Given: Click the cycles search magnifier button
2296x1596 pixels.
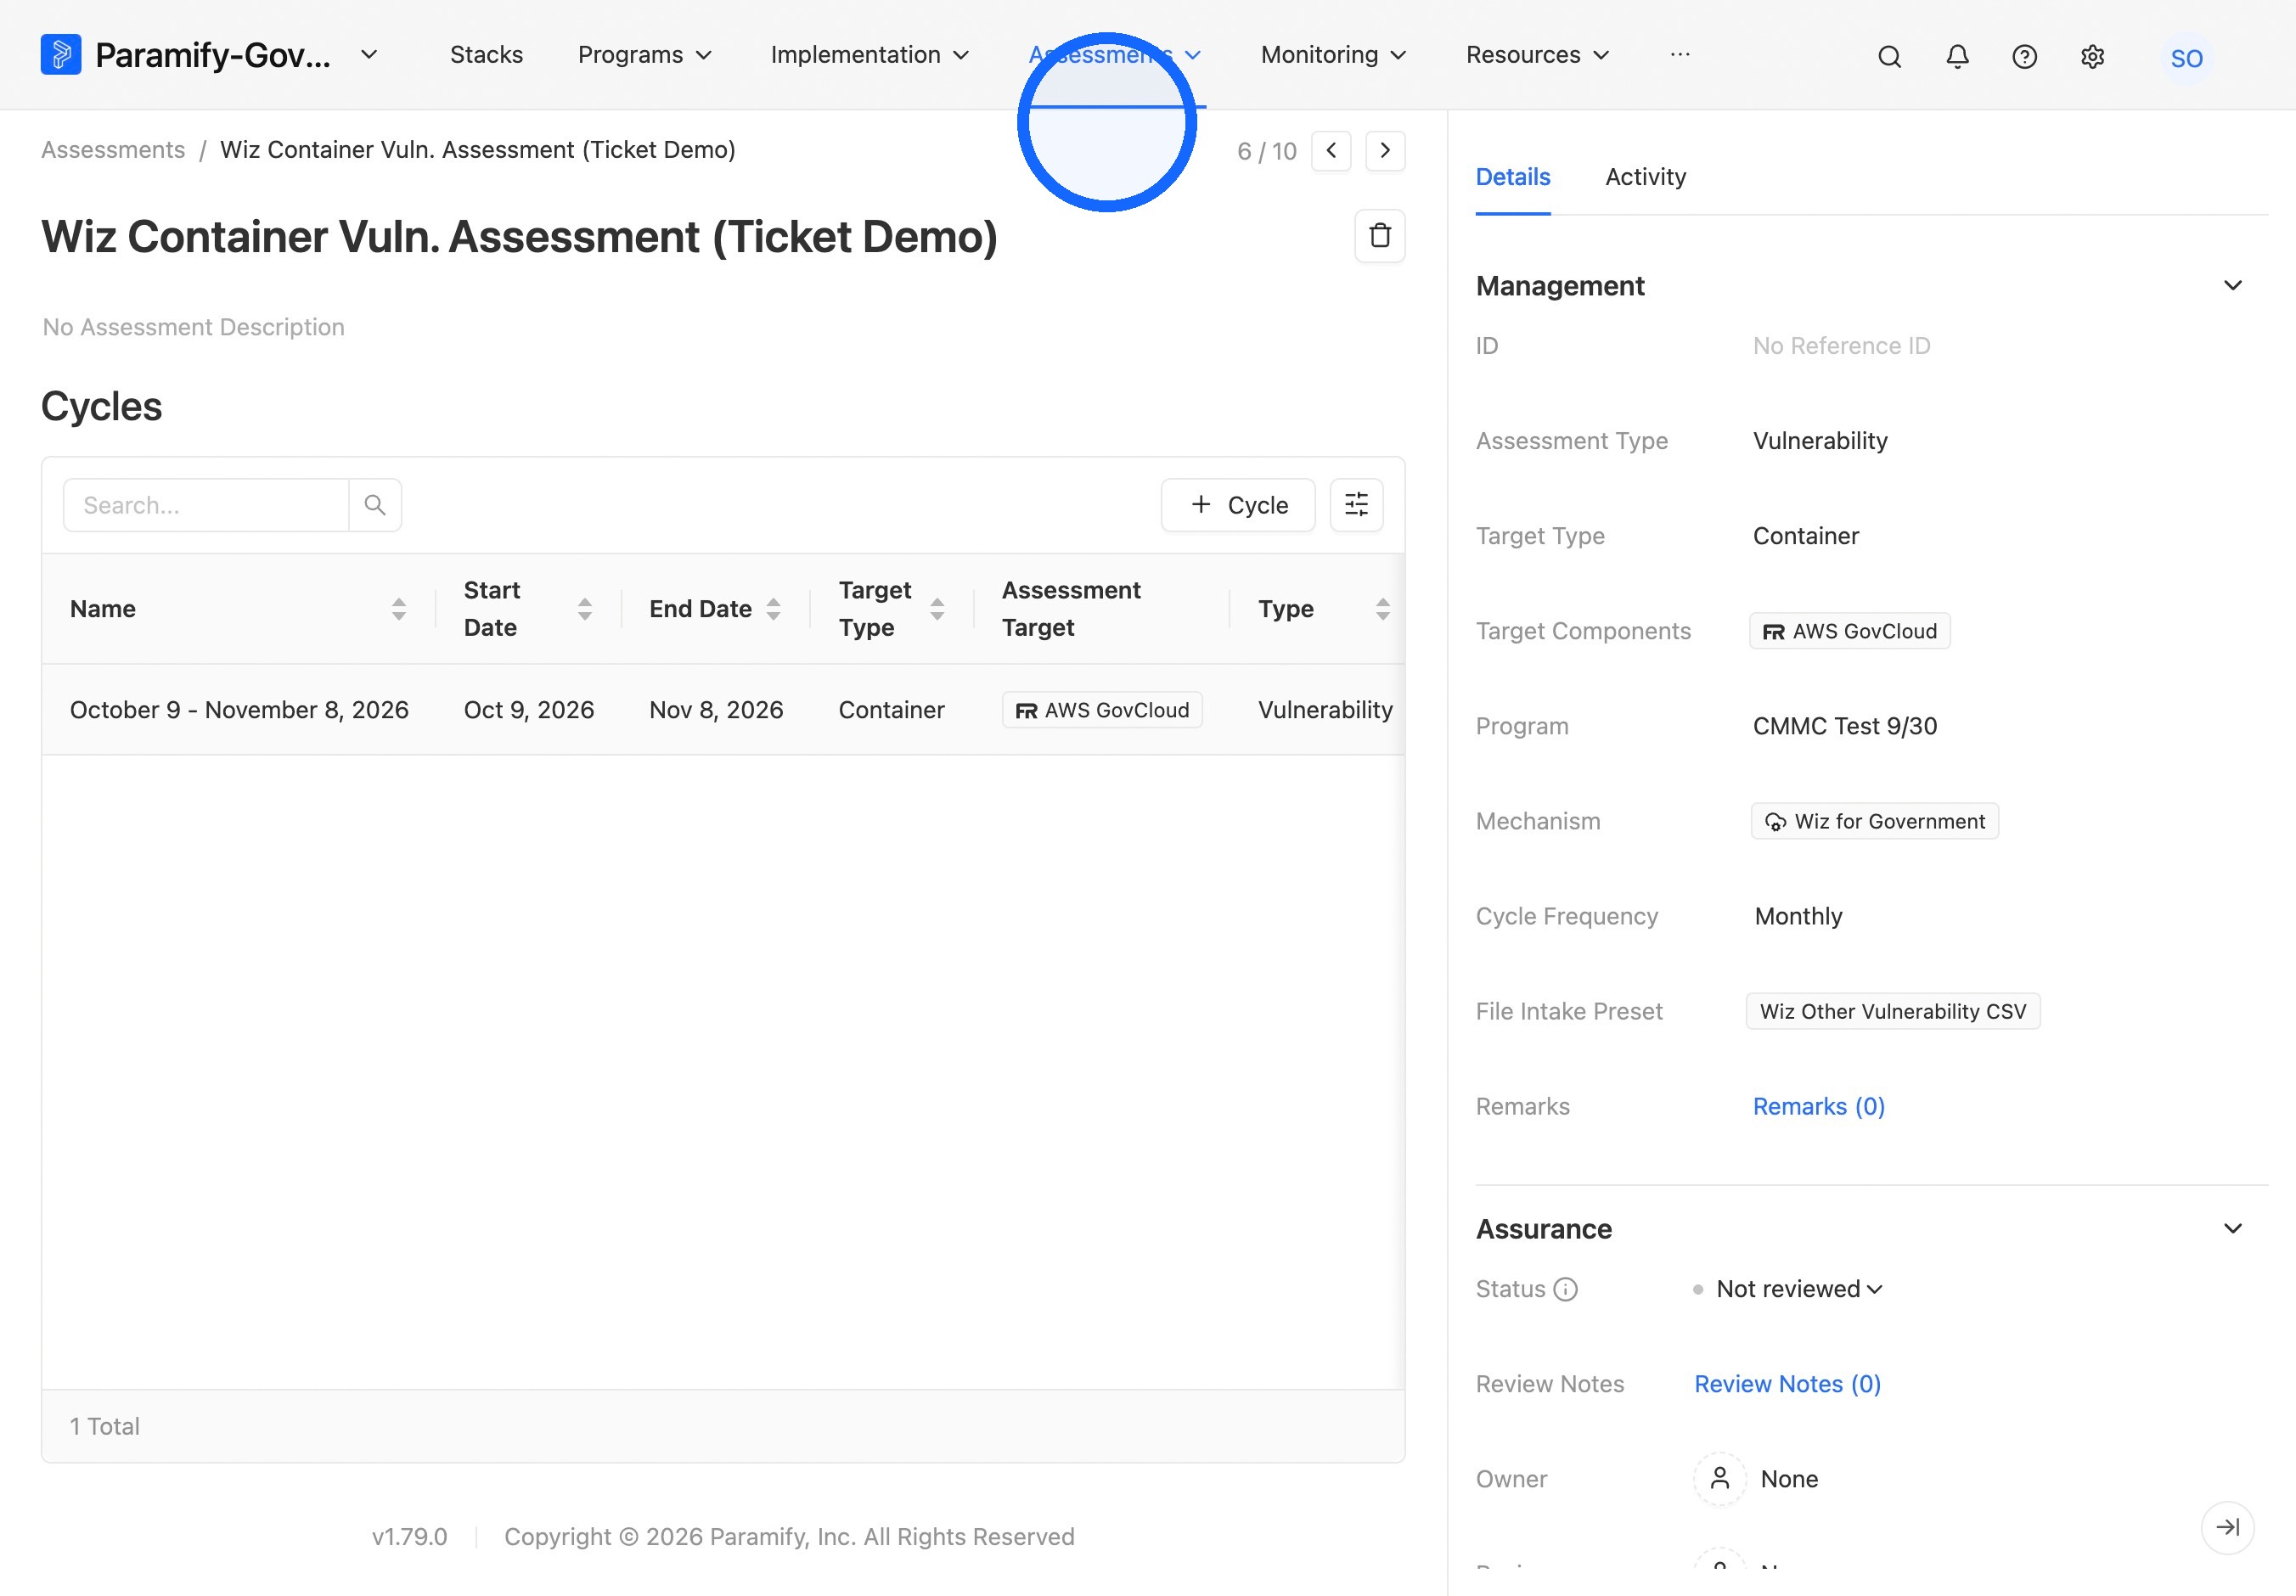Looking at the screenshot, I should click(375, 505).
